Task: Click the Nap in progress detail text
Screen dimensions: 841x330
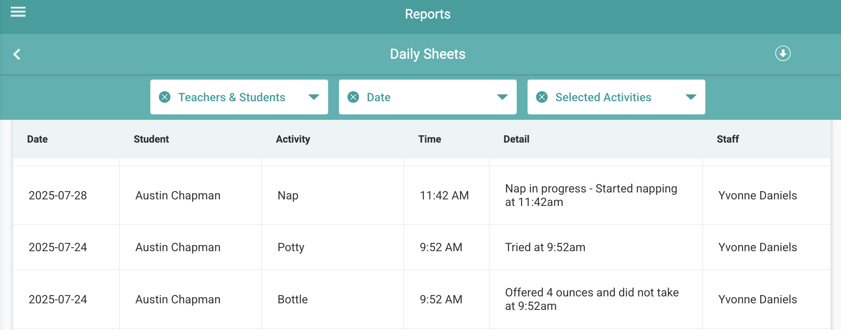Action: 591,195
